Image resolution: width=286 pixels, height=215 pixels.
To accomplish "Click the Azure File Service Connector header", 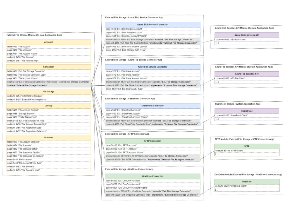I will pos(152,67).
